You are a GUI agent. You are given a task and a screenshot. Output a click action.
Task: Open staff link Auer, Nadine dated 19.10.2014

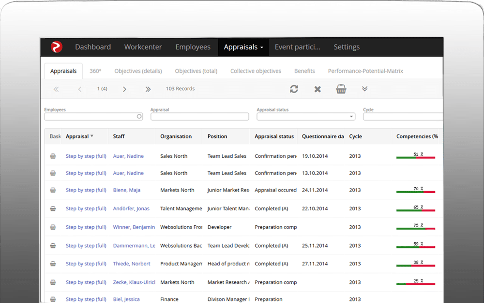(x=128, y=156)
